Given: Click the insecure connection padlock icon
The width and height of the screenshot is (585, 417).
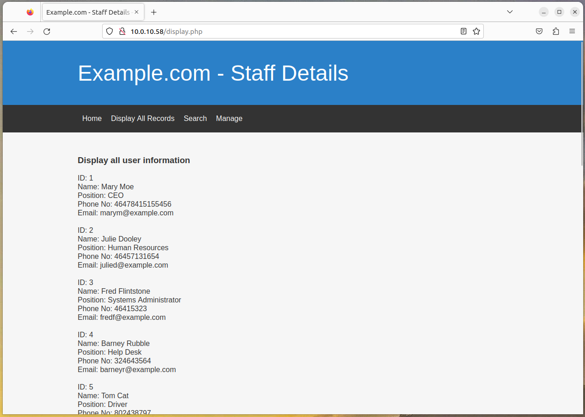Looking at the screenshot, I should click(122, 32).
